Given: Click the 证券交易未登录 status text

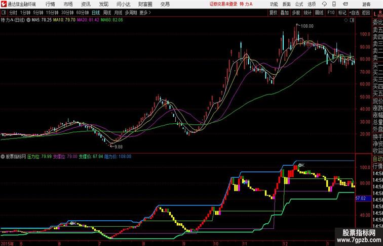Looking at the screenshot, I should 223,4.
